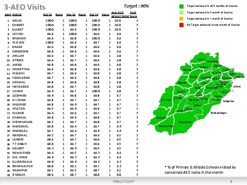Click Oct'18 value 98.9 in LAHORE row
This screenshot has height=185, width=247.
50,139
